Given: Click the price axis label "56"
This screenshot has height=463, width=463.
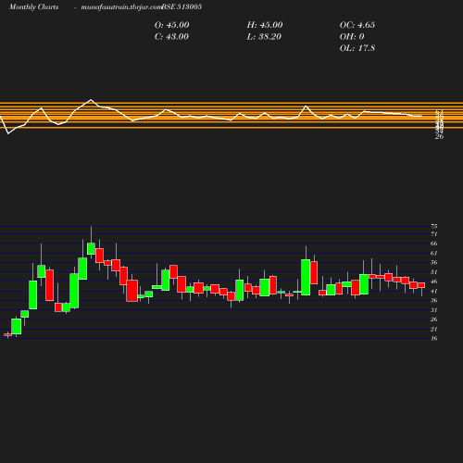Looking at the screenshot, I should [x=434, y=263].
